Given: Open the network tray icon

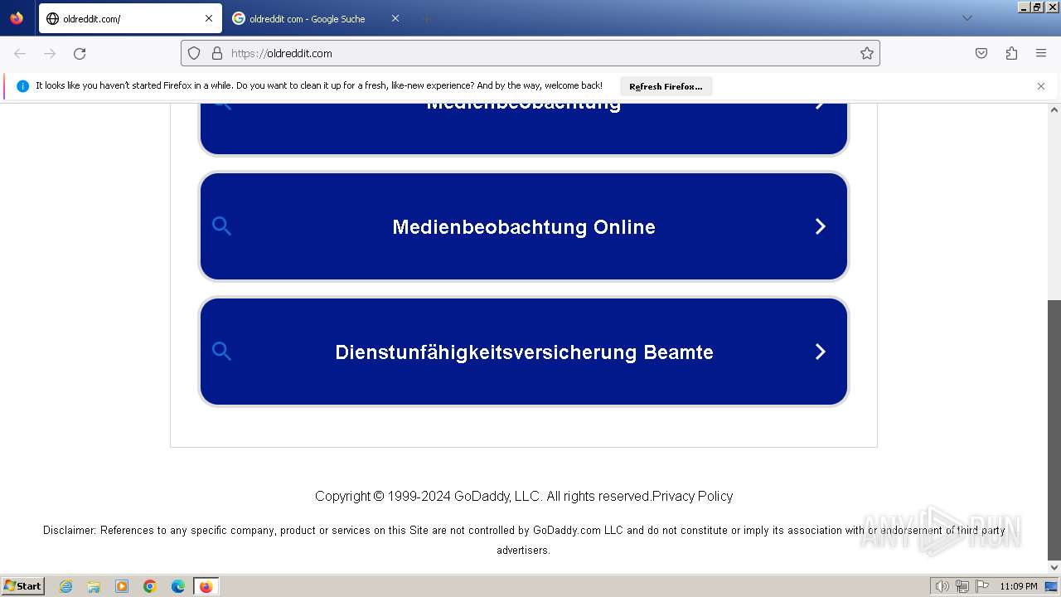Looking at the screenshot, I should (x=962, y=586).
